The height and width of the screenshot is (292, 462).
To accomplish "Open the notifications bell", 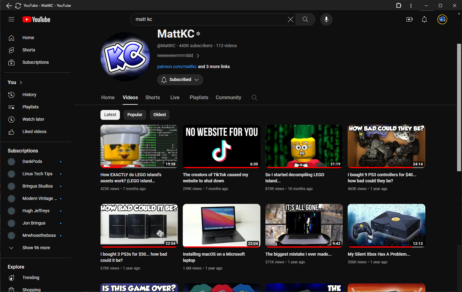I will click(x=424, y=19).
